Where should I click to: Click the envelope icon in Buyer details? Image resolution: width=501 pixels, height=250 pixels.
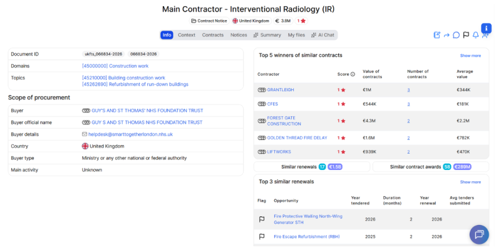(x=85, y=134)
